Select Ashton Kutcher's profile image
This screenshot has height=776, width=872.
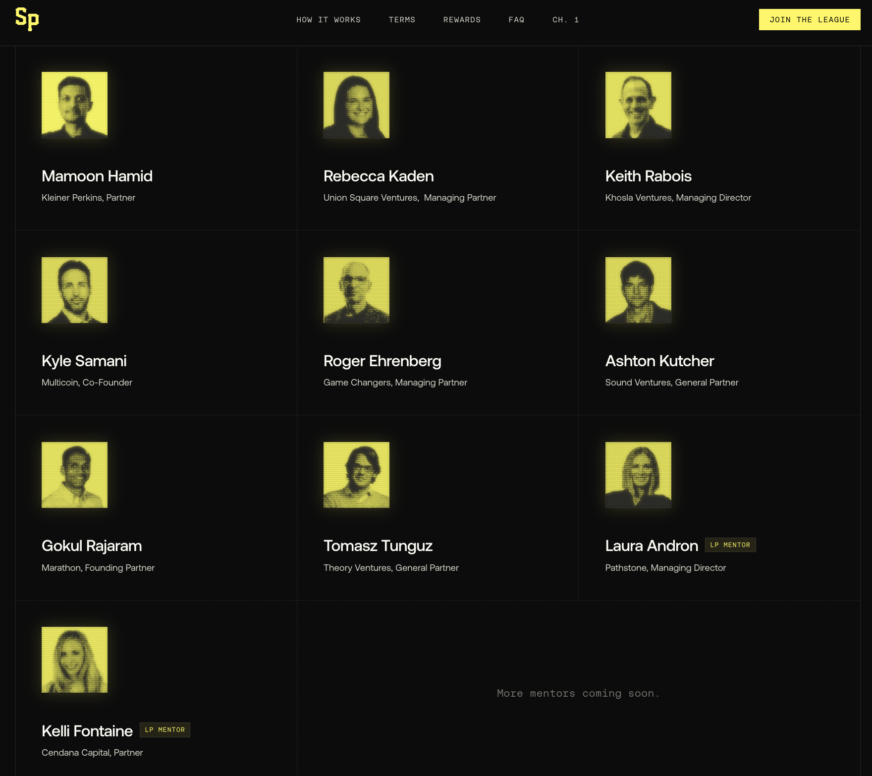tap(638, 289)
